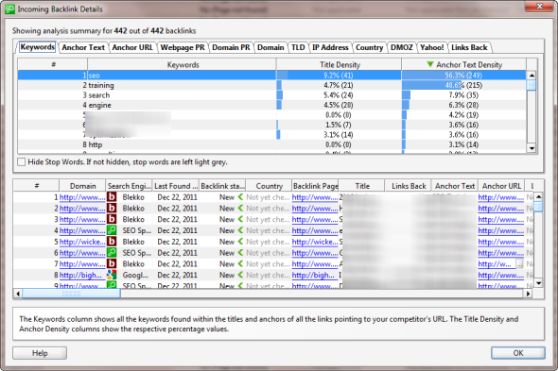Click backlinks table scroll right arrow
Image resolution: width=558 pixels, height=371 pixels.
point(528,294)
